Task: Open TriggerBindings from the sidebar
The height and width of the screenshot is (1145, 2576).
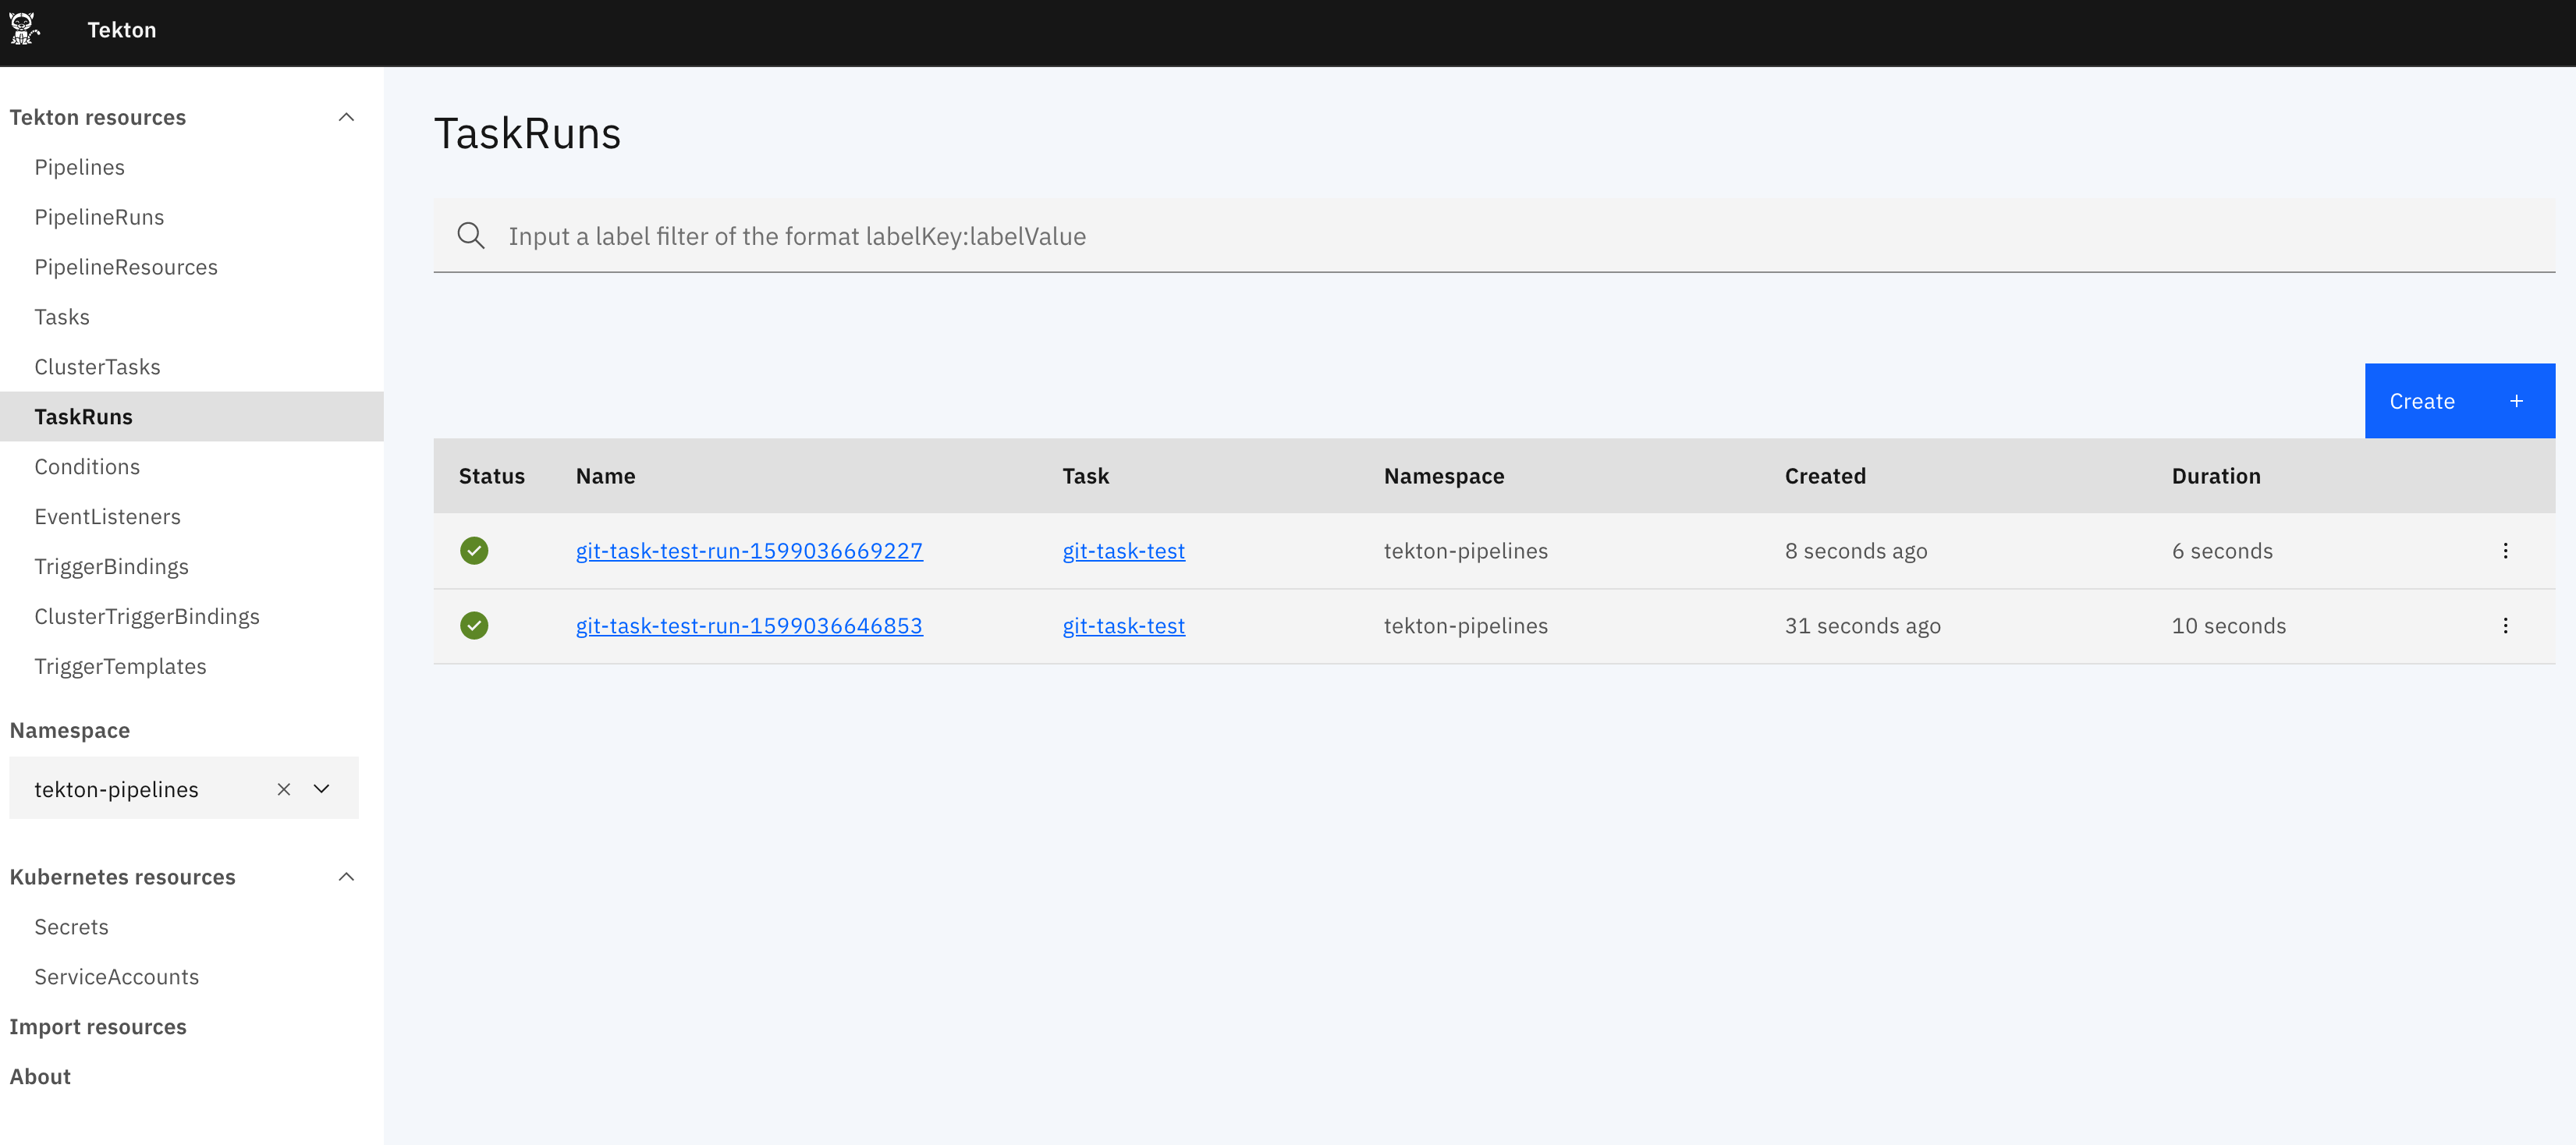Action: click(112, 566)
